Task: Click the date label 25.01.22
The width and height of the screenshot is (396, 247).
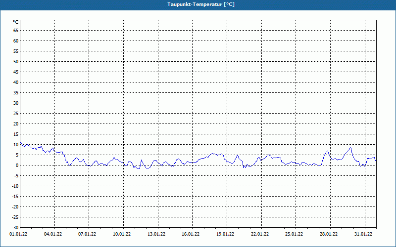Action: [294, 234]
